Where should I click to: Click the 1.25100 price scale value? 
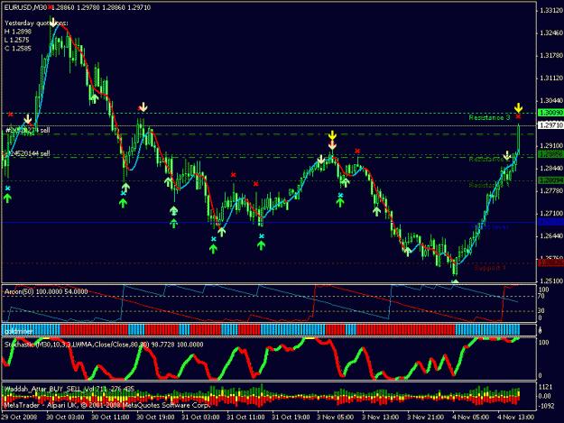pos(551,280)
